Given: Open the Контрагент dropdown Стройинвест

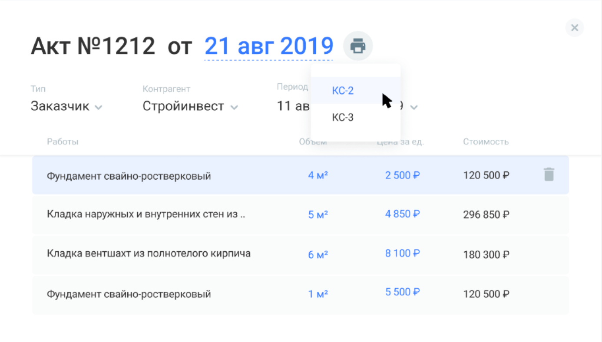Looking at the screenshot, I should pyautogui.click(x=190, y=106).
